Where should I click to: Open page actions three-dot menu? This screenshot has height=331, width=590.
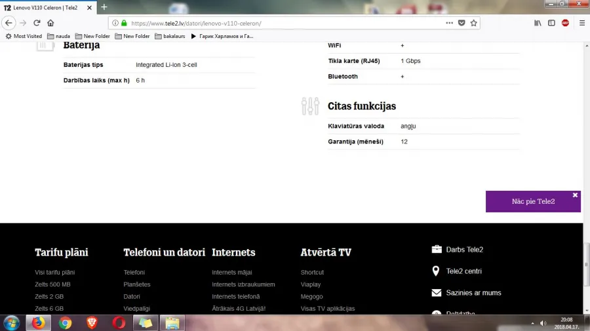click(x=449, y=23)
